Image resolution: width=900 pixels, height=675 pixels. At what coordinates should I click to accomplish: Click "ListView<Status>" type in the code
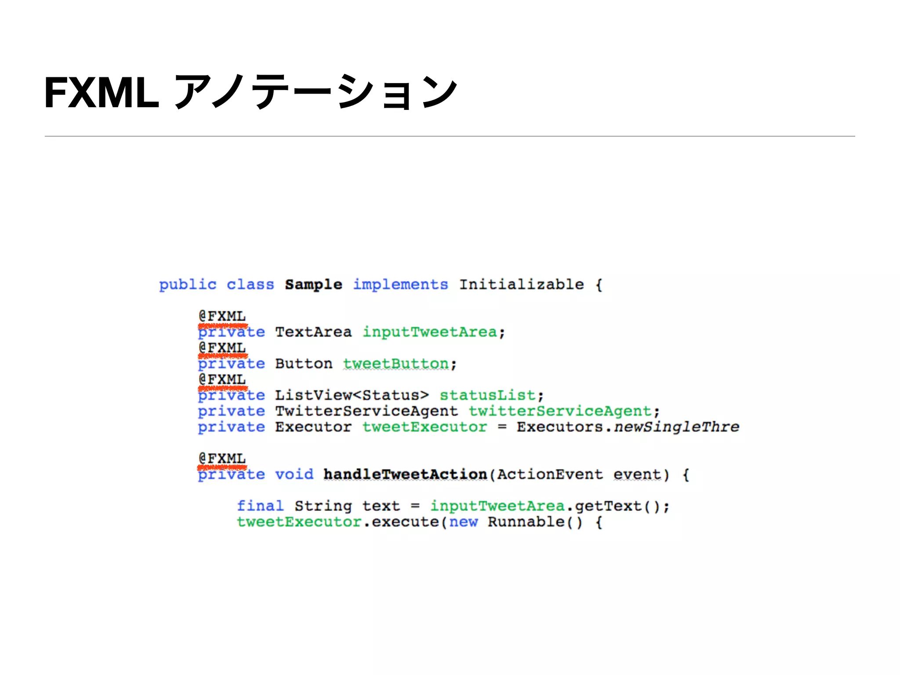[x=352, y=395]
